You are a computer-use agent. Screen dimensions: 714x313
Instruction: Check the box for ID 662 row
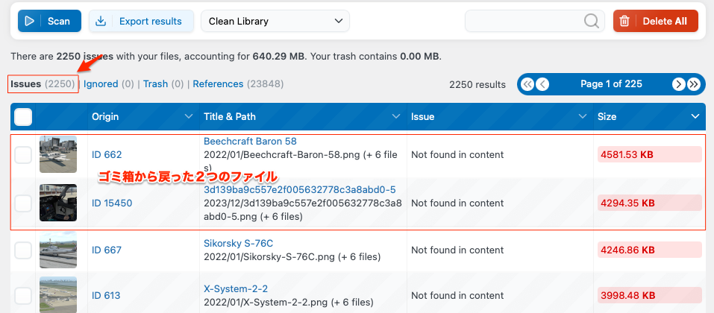(x=23, y=155)
